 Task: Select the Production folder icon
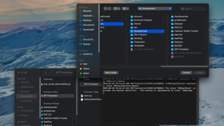(x=132, y=42)
